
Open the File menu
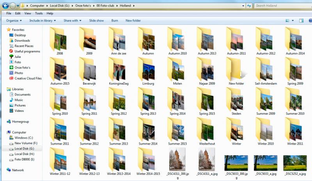point(9,13)
